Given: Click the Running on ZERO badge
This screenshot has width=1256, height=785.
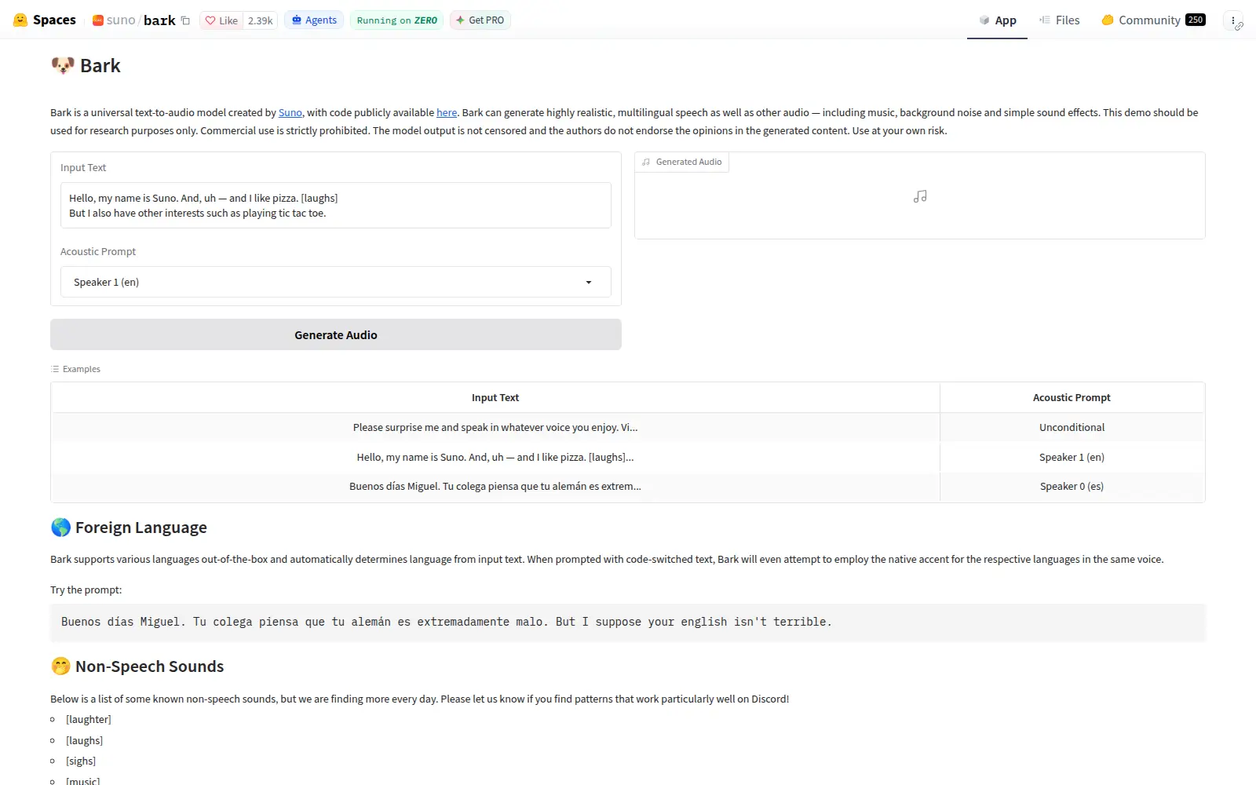Looking at the screenshot, I should click(396, 20).
